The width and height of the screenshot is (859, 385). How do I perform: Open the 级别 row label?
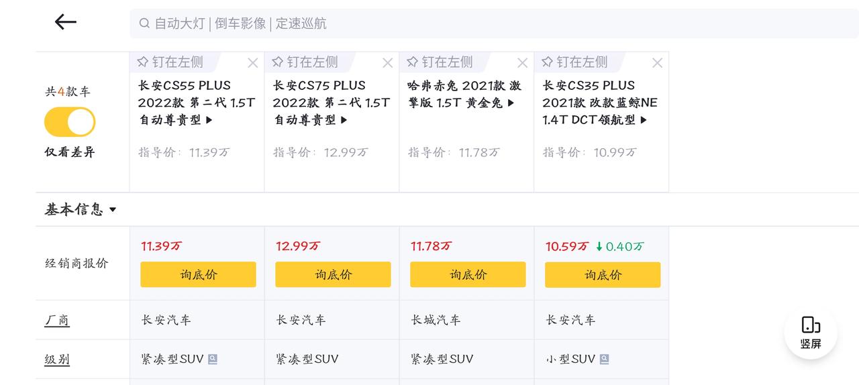tap(57, 360)
